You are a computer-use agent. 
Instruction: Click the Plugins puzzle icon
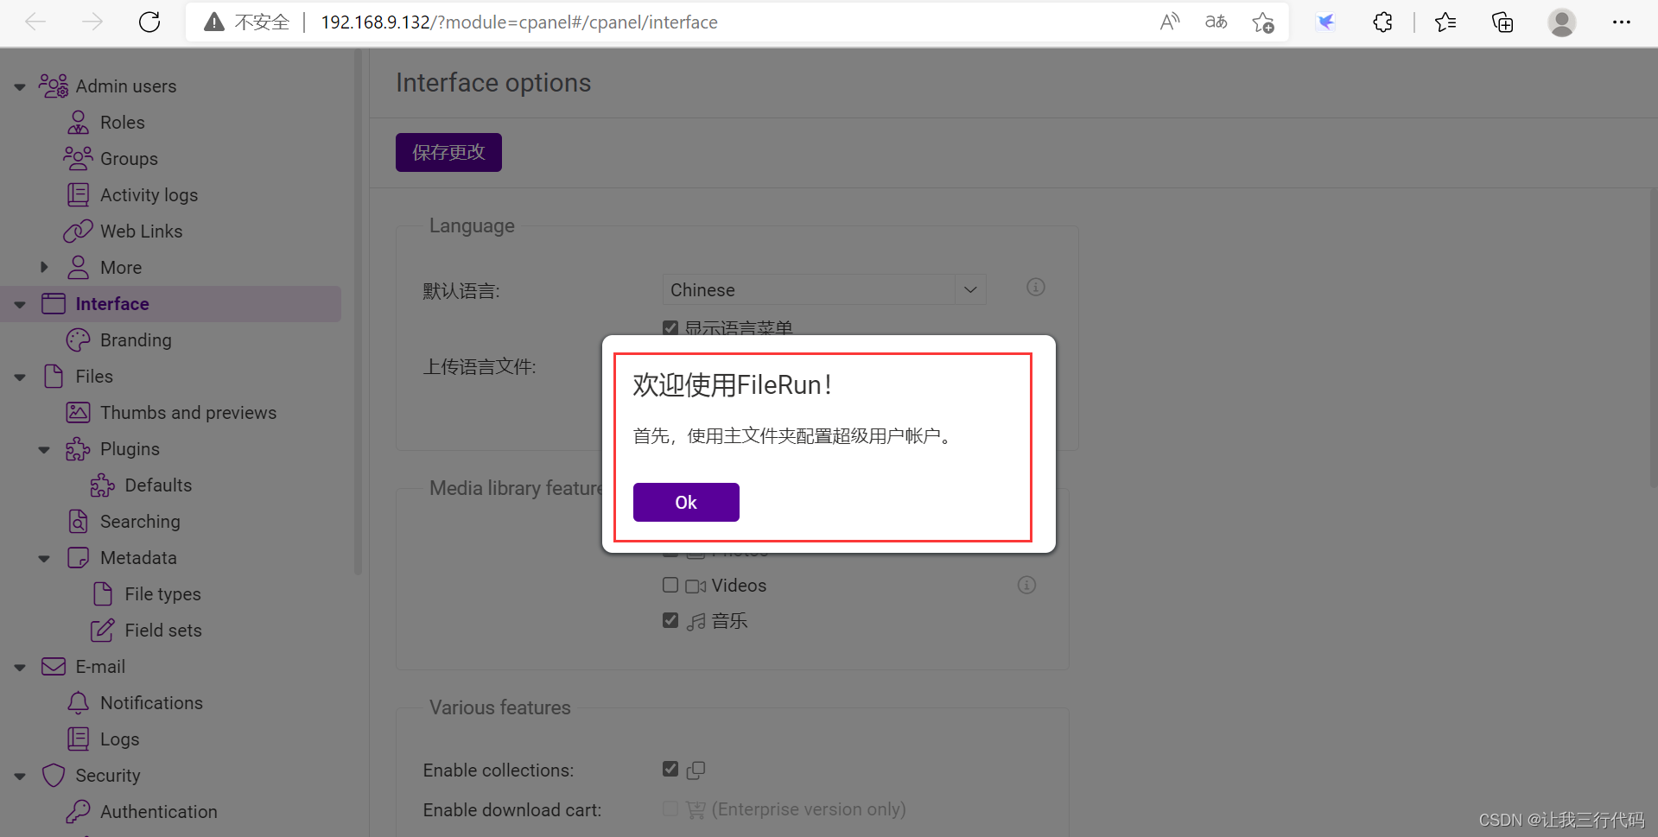(x=78, y=448)
